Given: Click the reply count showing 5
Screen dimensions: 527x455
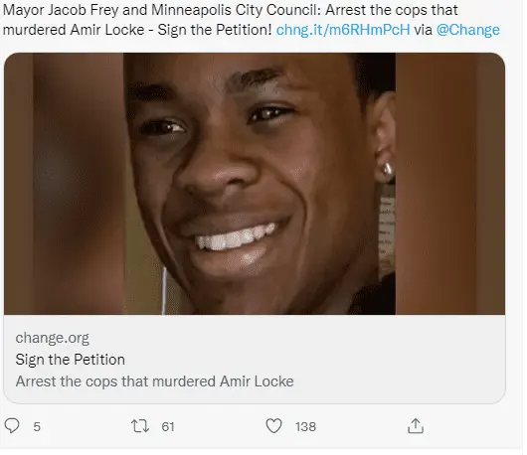Looking at the screenshot, I should (x=37, y=426).
